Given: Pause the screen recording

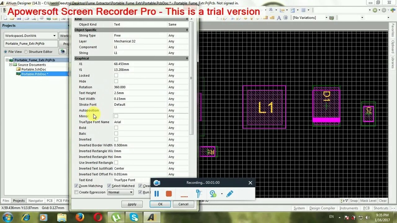Looking at the screenshot, I should pos(157,194).
